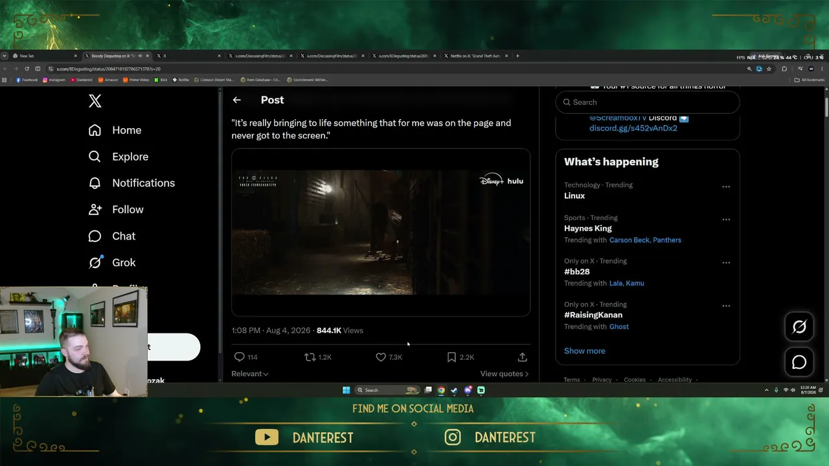Open the #bb28 trending topic
The image size is (829, 466).
(x=577, y=272)
